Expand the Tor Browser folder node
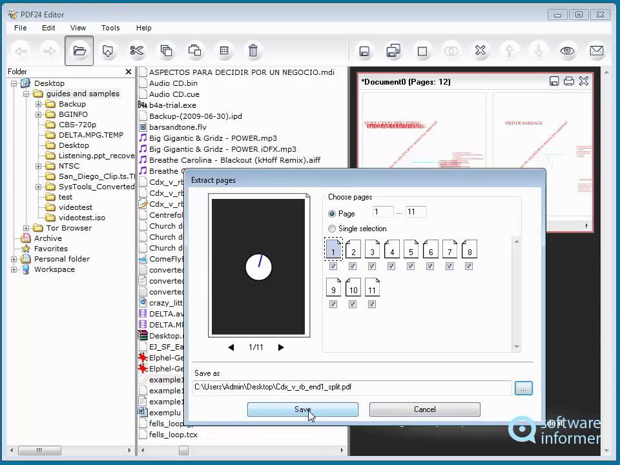620x465 pixels. (x=26, y=228)
